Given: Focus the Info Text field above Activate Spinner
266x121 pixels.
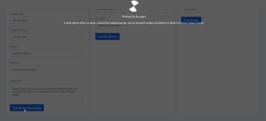Looking at the screenshot, I should tap(132, 26).
